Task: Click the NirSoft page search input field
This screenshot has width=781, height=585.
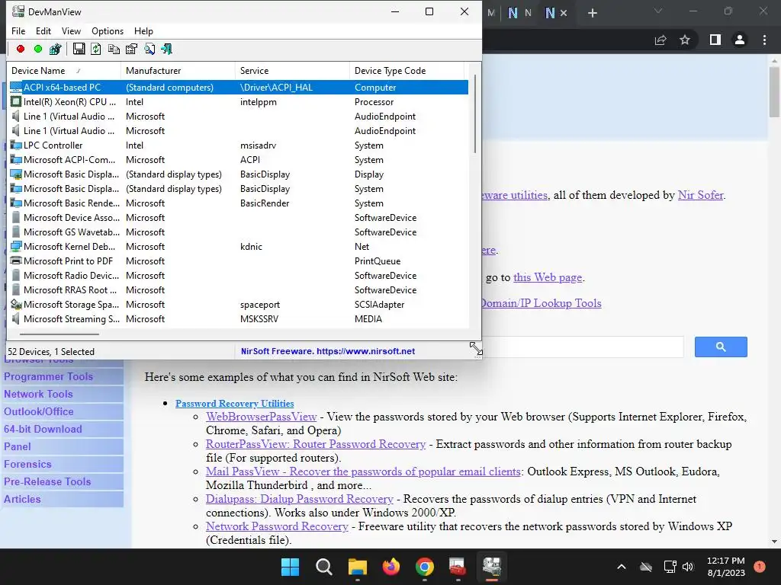Action: pos(583,347)
